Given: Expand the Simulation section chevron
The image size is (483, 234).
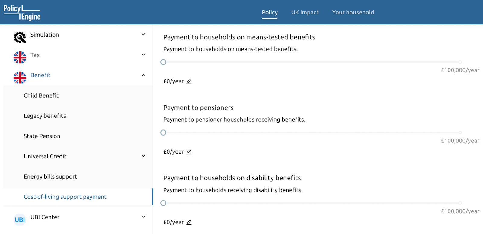Looking at the screenshot, I should tap(143, 34).
